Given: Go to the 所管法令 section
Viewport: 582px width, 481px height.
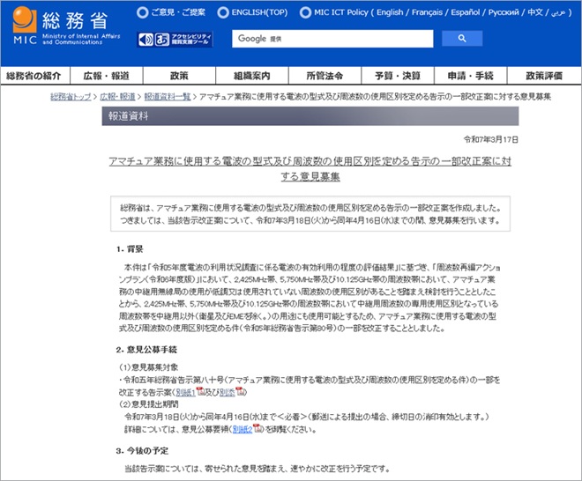Looking at the screenshot, I should [324, 77].
